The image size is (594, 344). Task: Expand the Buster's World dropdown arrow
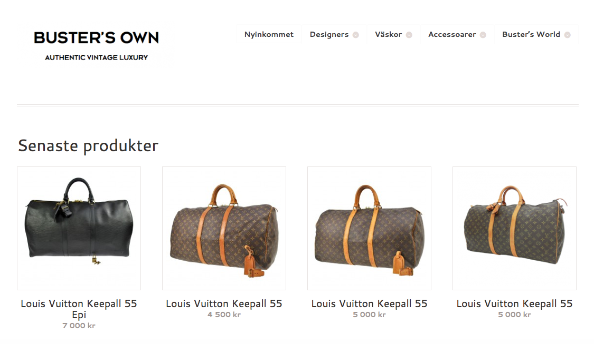(x=568, y=35)
